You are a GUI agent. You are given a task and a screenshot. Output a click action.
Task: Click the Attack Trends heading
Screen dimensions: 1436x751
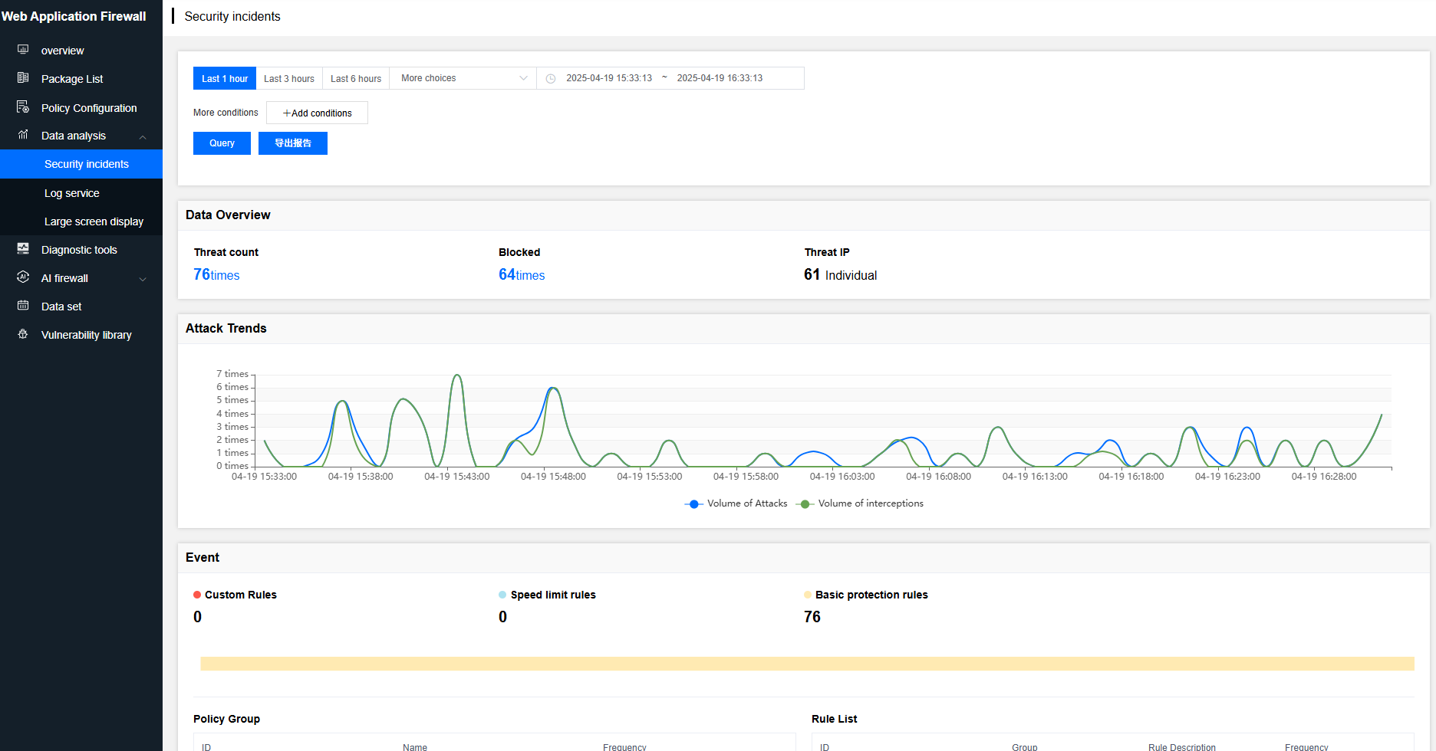(226, 328)
